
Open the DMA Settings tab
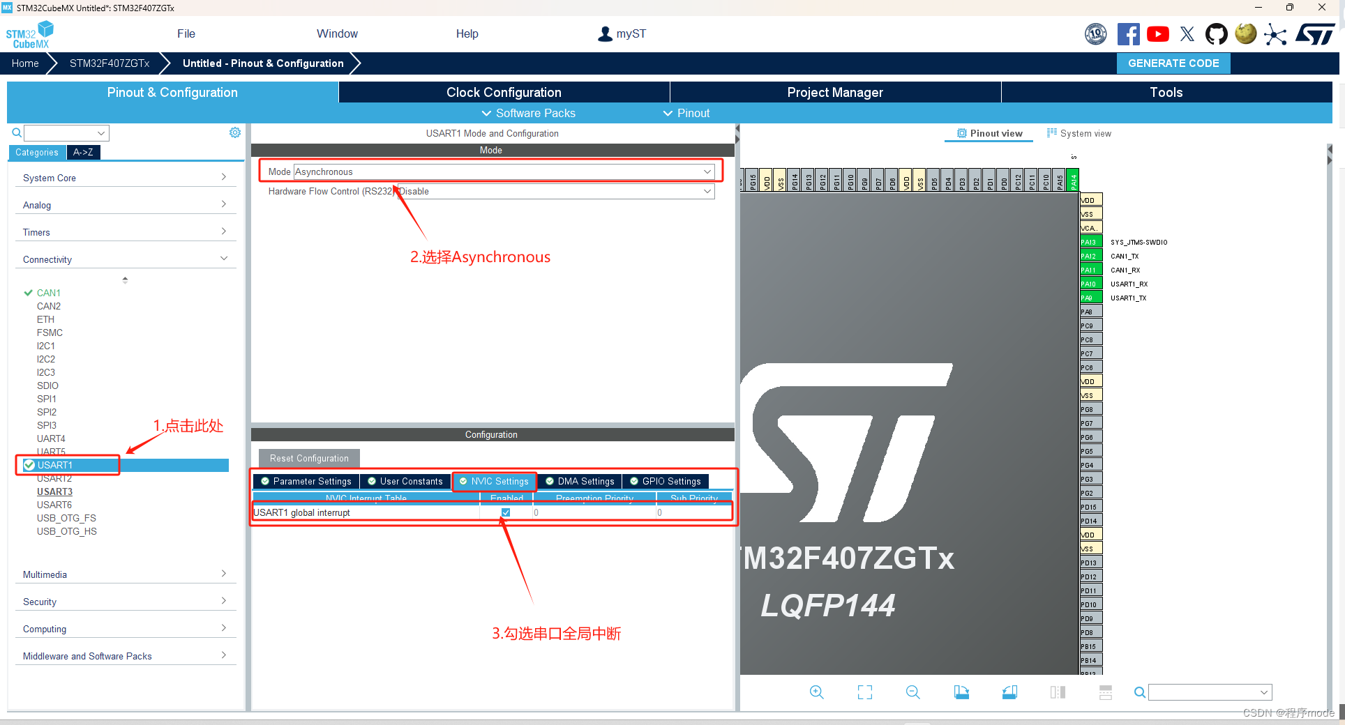pyautogui.click(x=580, y=481)
